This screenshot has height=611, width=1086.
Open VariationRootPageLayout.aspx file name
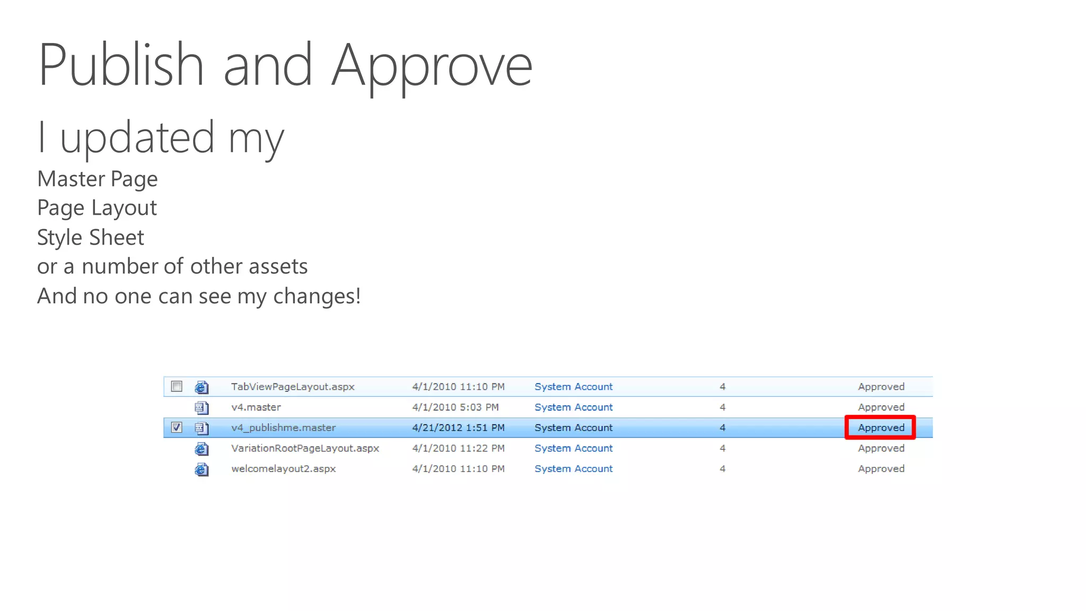[x=305, y=448]
